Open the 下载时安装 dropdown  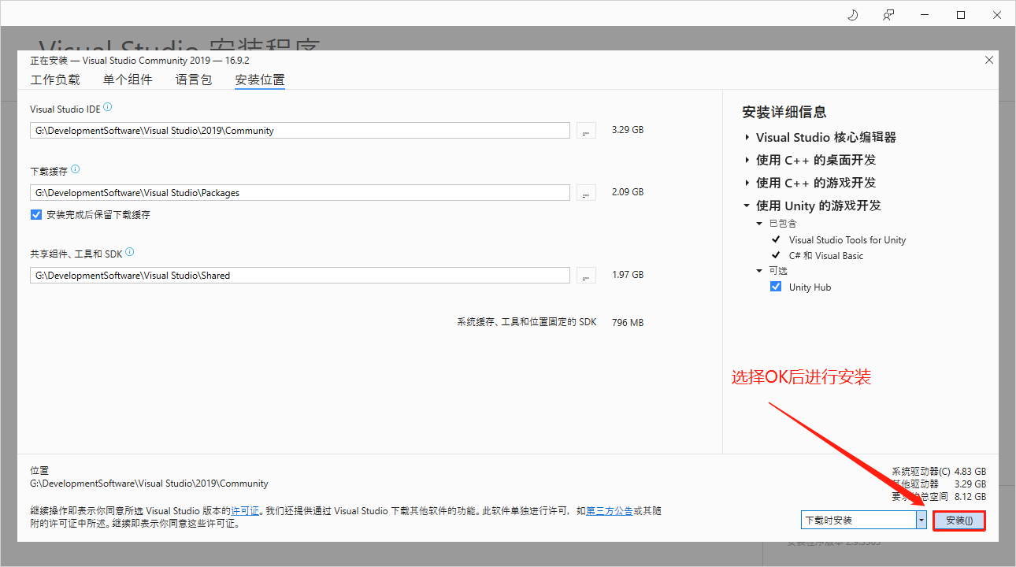click(x=921, y=521)
